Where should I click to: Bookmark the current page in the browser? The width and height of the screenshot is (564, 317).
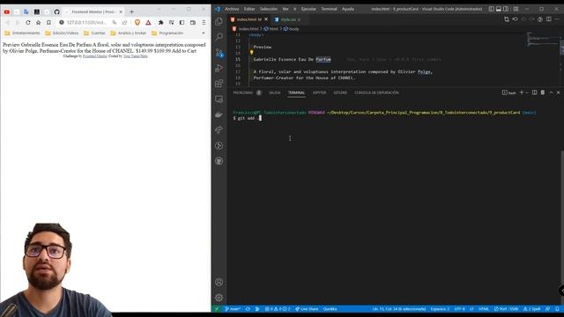48,22
